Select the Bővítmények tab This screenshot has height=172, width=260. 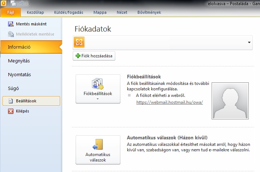(149, 12)
